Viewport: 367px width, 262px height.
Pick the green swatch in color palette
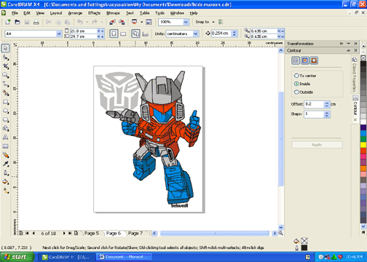[363, 139]
